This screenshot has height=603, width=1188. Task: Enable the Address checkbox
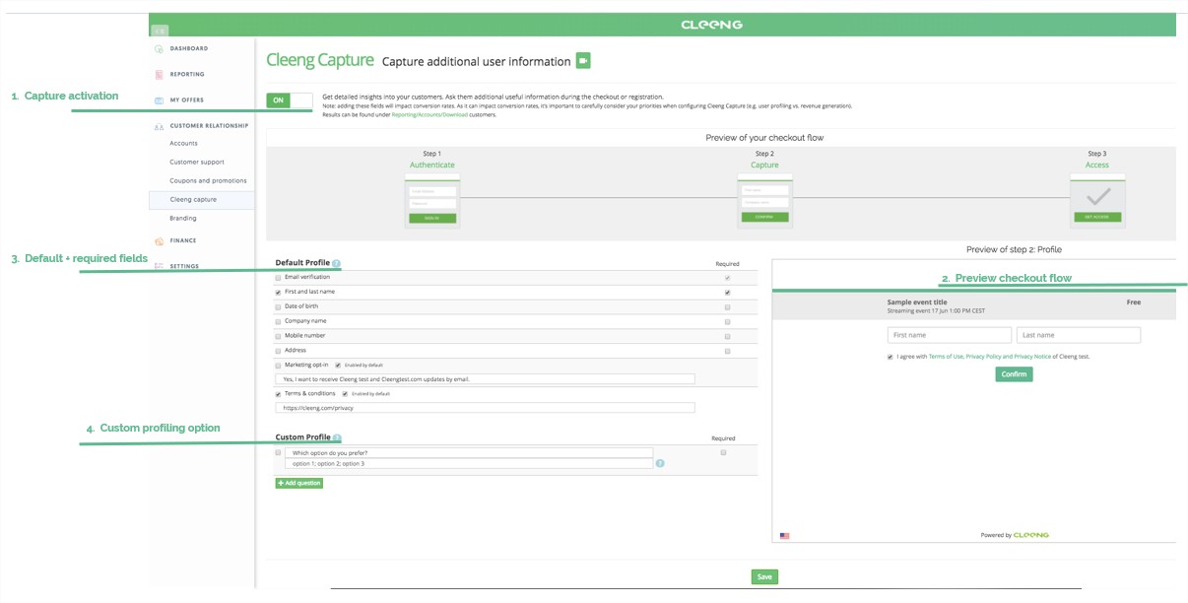278,351
